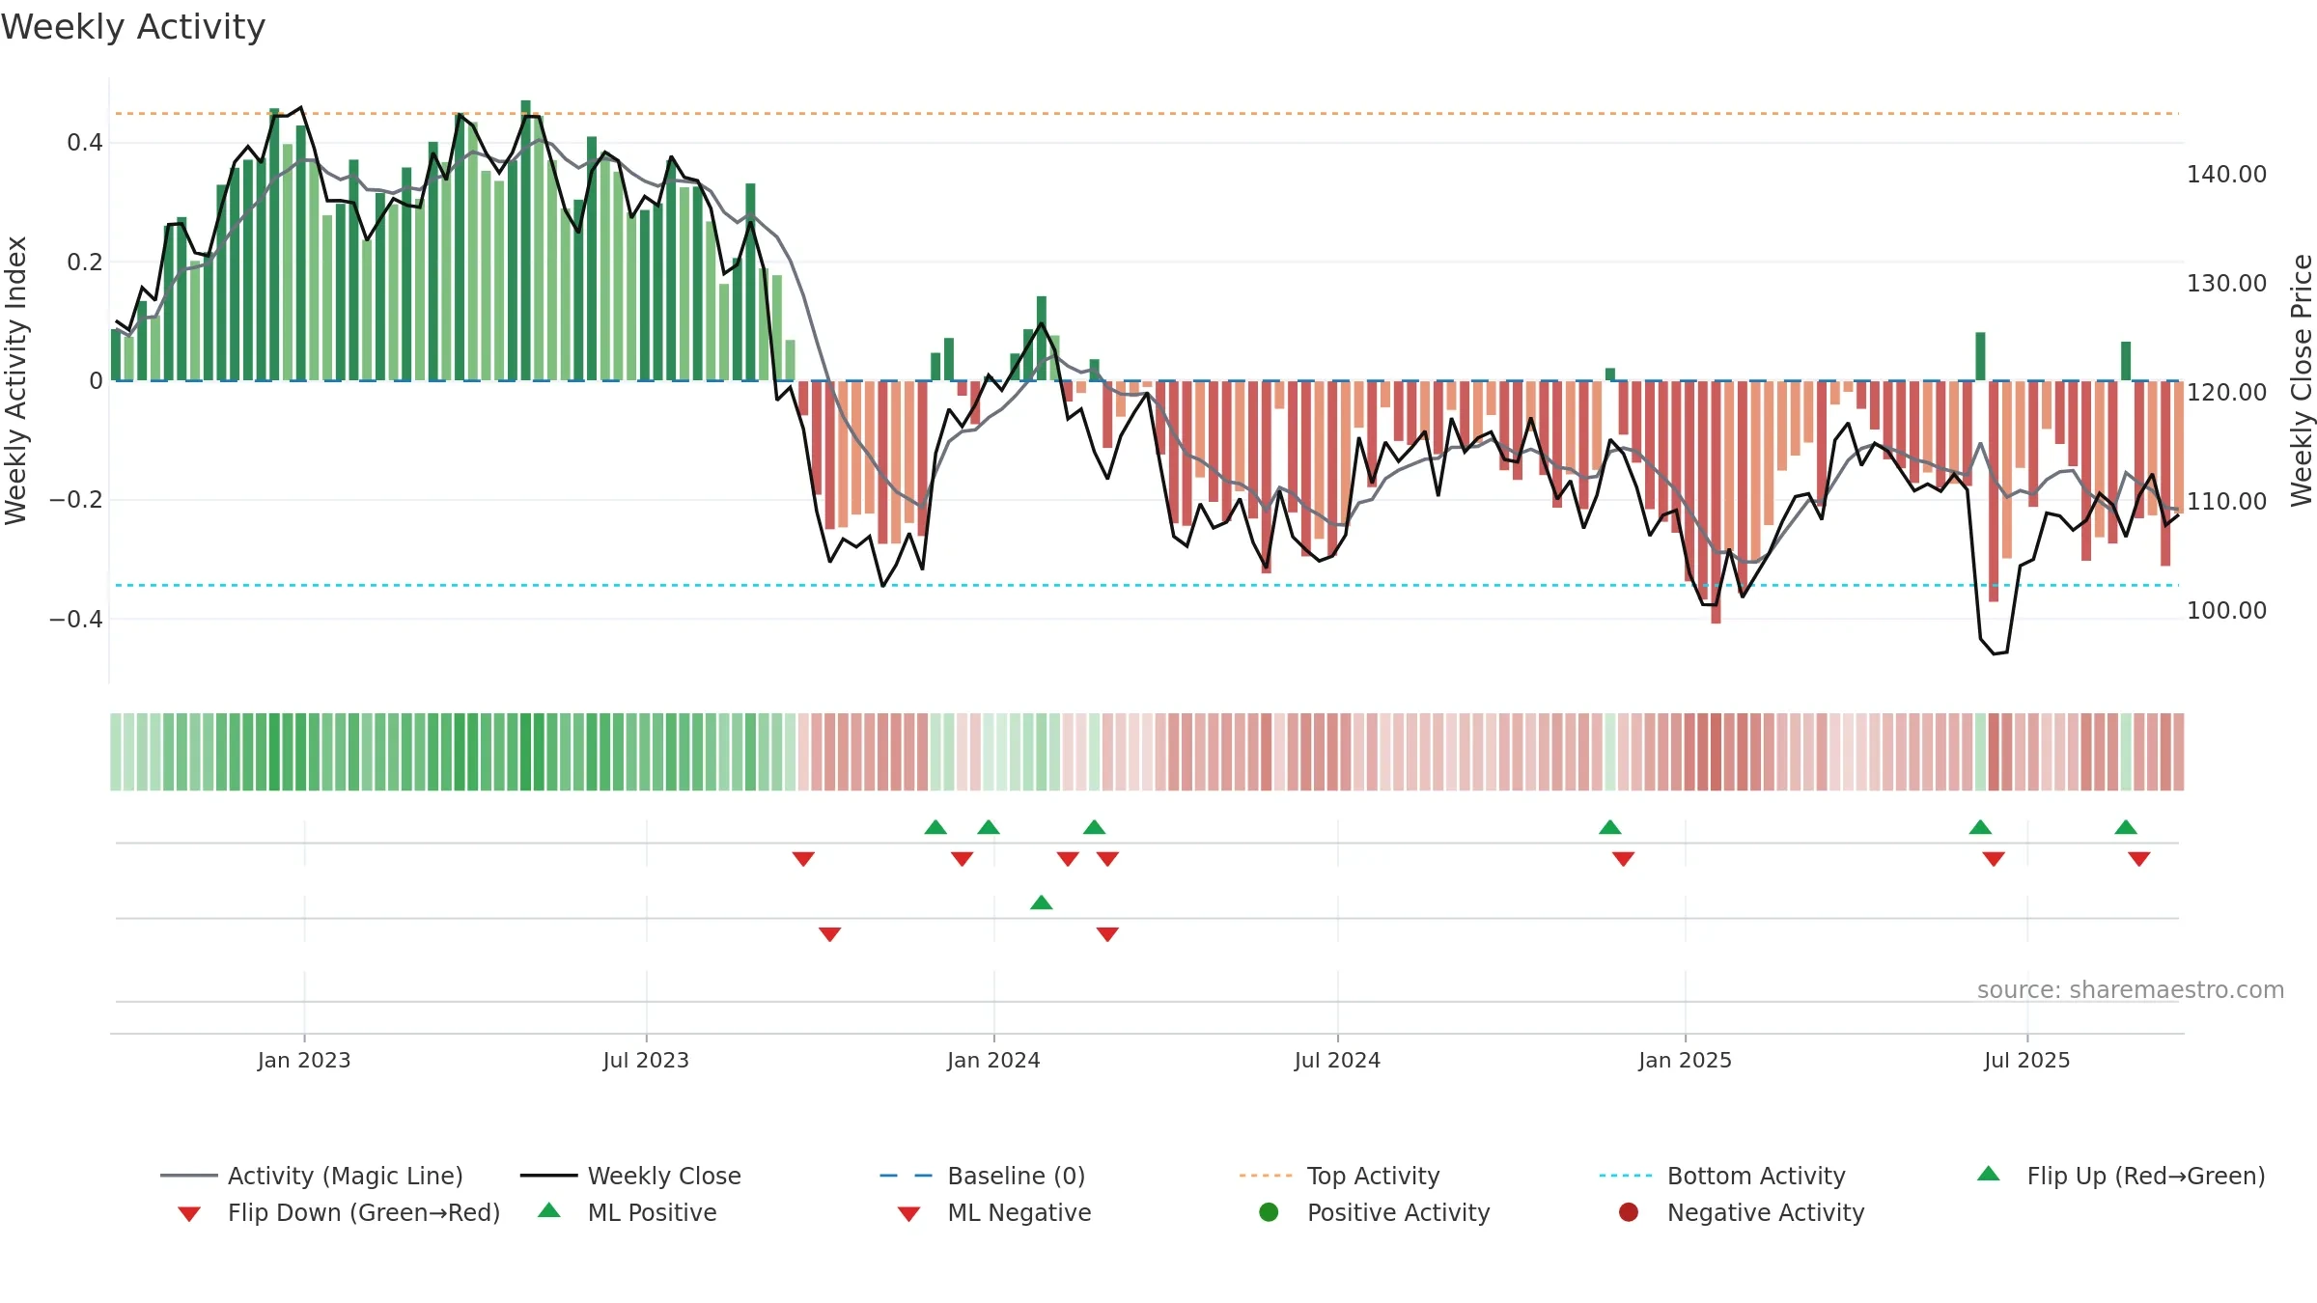Click the red flip-down marker near October 2024

coord(1623,859)
